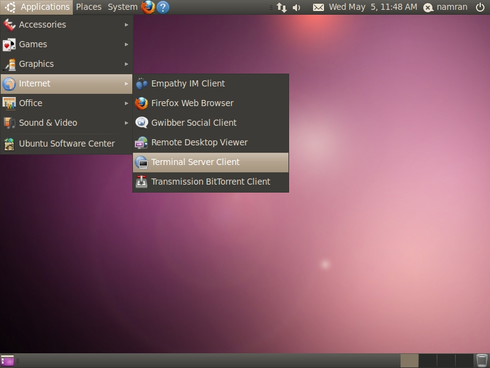Open the Places menu

tap(89, 7)
